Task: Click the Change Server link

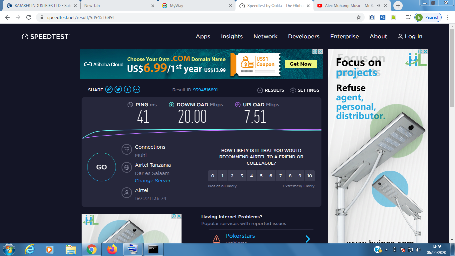Action: pos(153,181)
